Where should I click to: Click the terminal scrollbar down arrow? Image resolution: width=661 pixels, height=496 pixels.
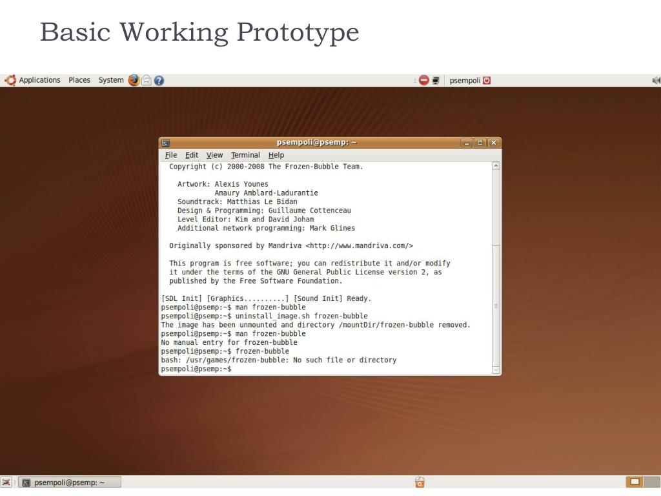[x=496, y=370]
